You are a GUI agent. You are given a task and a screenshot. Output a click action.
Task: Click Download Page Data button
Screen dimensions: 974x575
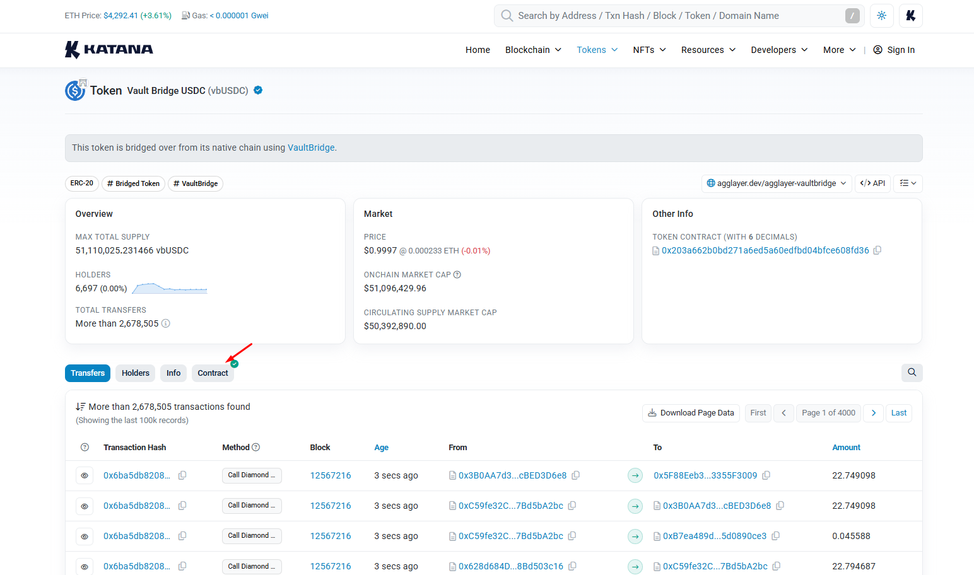691,413
